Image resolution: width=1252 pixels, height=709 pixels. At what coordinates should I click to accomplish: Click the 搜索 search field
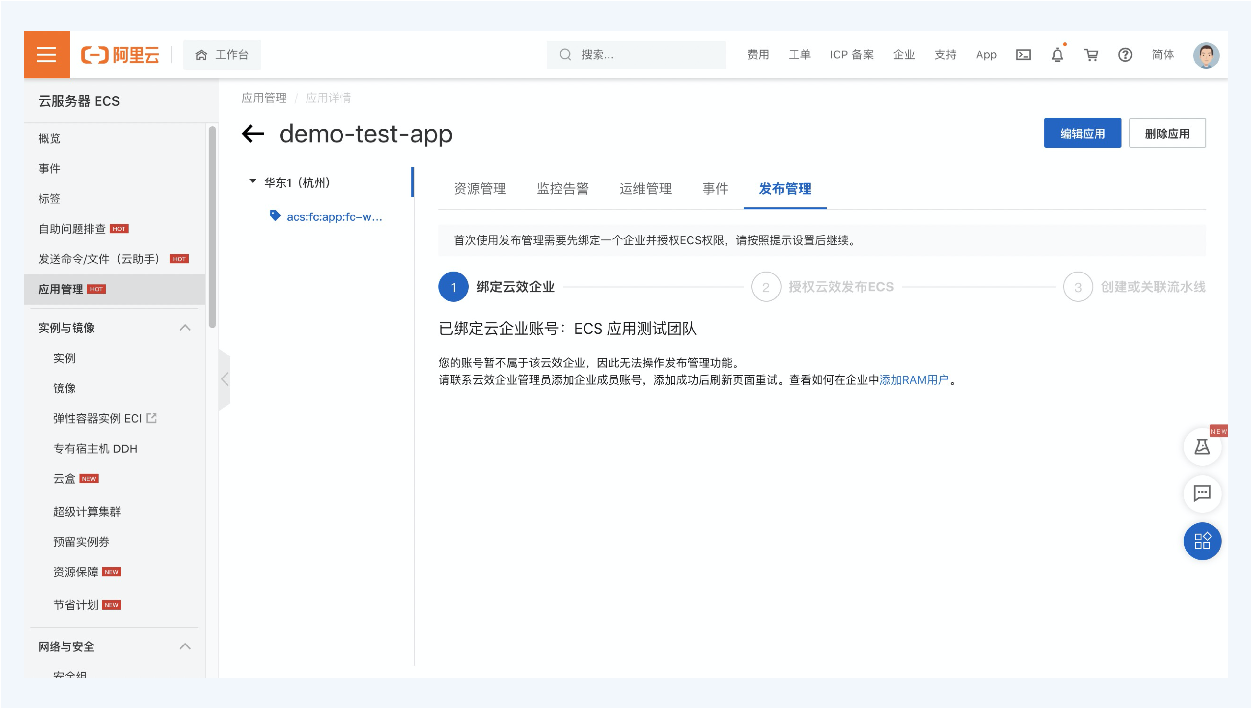636,54
